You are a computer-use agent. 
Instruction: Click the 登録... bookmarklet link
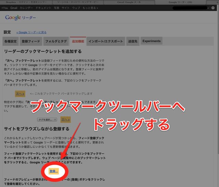coord(54,171)
